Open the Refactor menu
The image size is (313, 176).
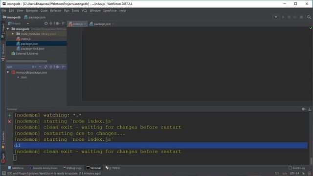56,11
